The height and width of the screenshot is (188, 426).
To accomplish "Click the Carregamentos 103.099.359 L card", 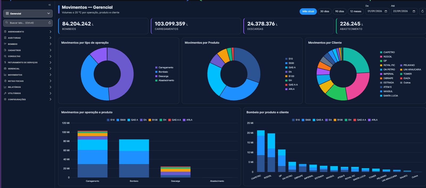I will 196,26.
